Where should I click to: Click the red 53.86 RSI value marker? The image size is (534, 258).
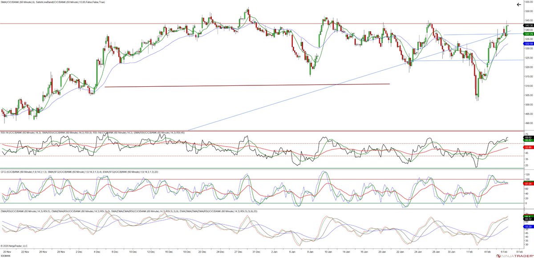coord(528,147)
